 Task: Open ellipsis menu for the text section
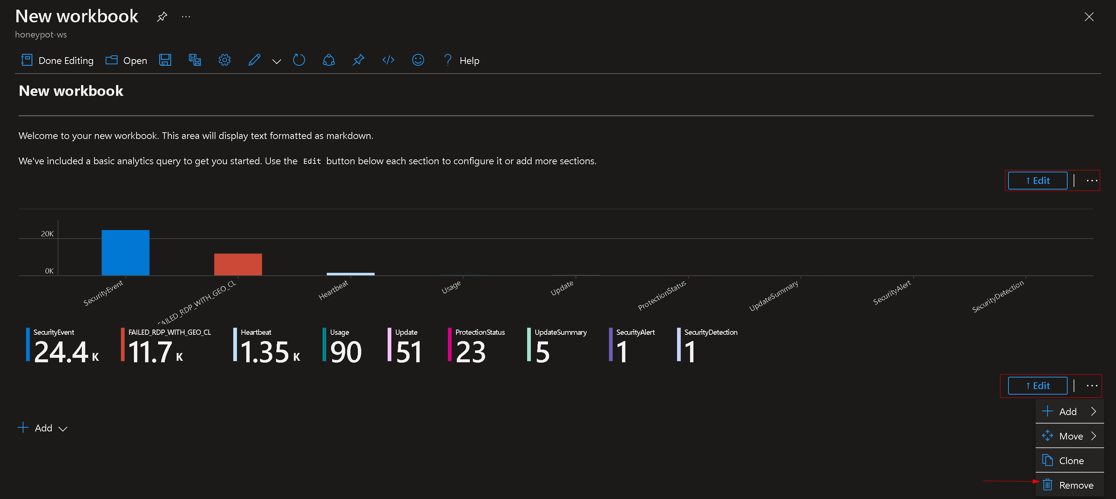(x=1092, y=181)
